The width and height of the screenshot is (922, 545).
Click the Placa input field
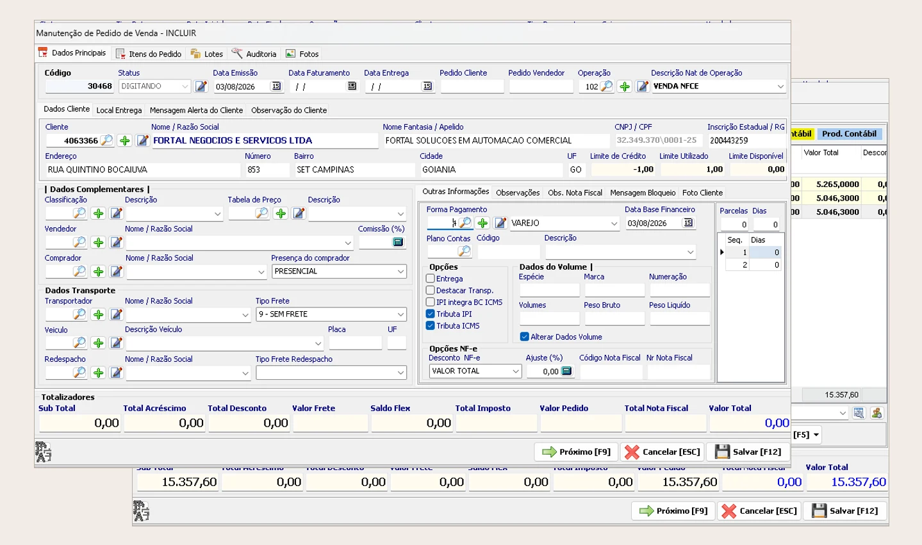355,343
